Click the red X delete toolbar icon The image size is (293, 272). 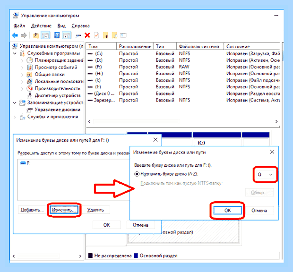point(87,35)
